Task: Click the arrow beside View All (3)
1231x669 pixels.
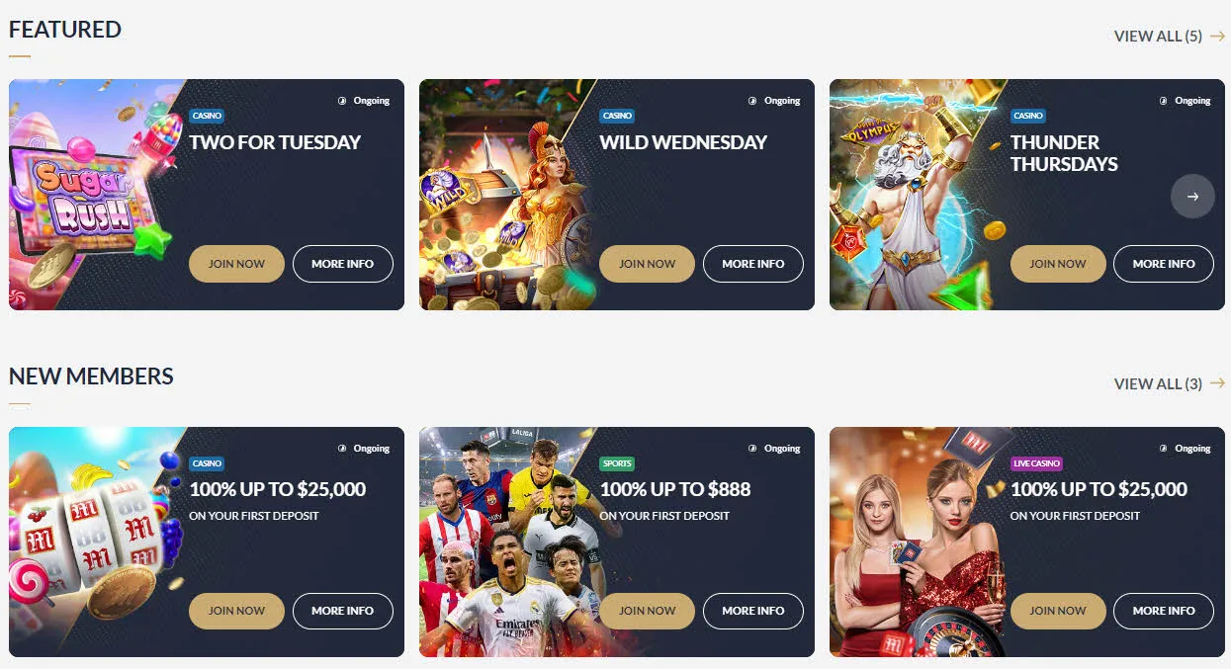Action: pos(1217,383)
